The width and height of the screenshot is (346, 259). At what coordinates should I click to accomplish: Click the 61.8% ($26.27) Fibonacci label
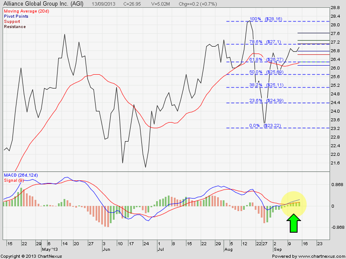pyautogui.click(x=266, y=60)
